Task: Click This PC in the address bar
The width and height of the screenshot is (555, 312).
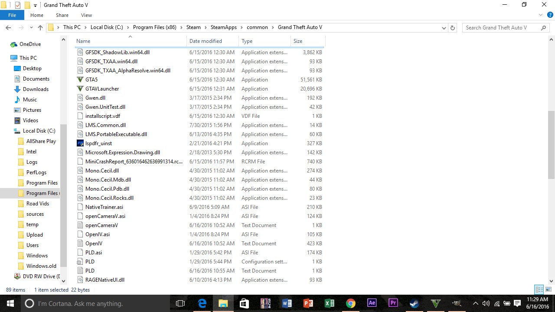Action: click(x=72, y=27)
